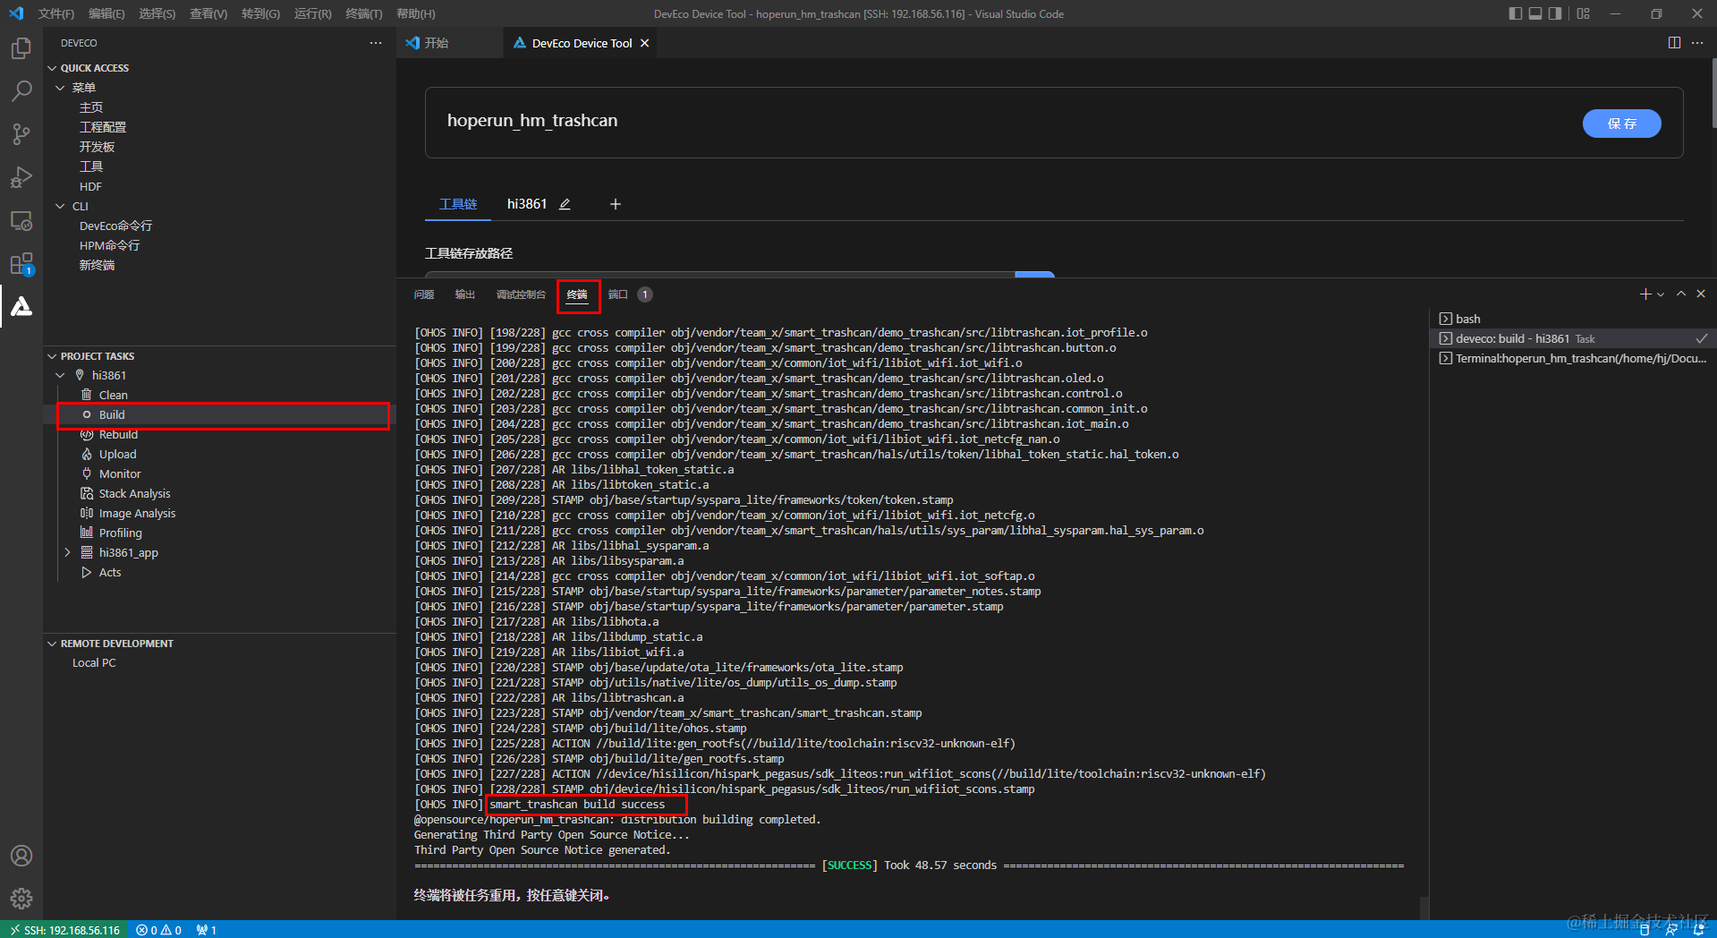Select the DevEco Device Tool activity icon
The width and height of the screenshot is (1717, 938).
(x=21, y=307)
